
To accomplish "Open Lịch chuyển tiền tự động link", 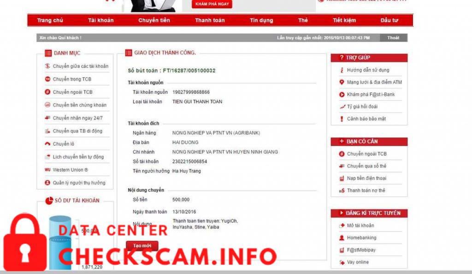I will (x=78, y=156).
